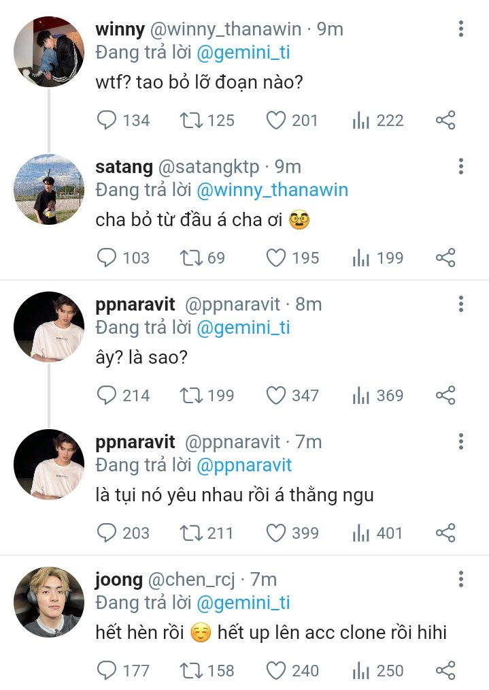Reply to winny's tweet
489x690 pixels.
pos(107,121)
